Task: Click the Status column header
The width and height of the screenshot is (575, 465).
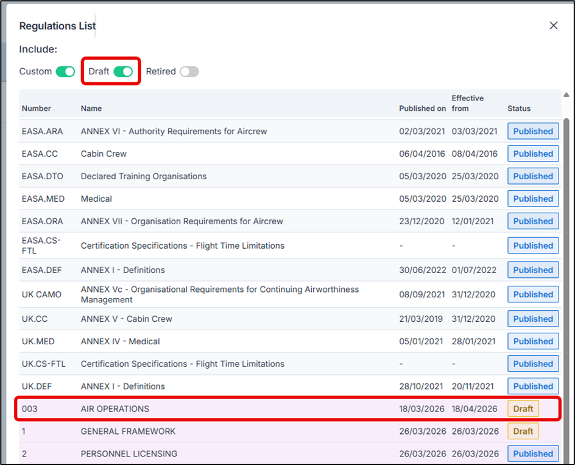Action: pyautogui.click(x=519, y=108)
